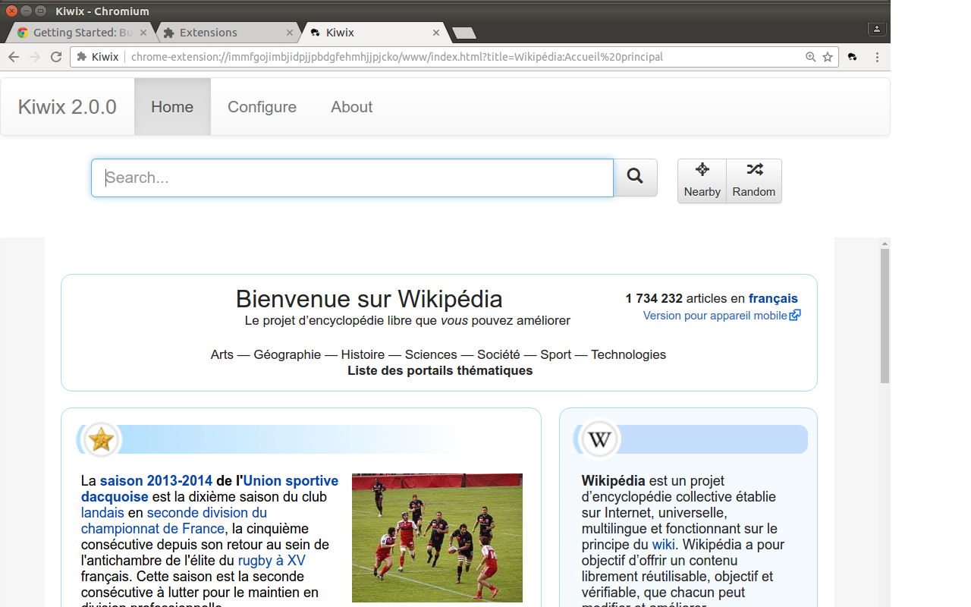Click the address bar URL
The width and height of the screenshot is (971, 607).
(x=397, y=57)
